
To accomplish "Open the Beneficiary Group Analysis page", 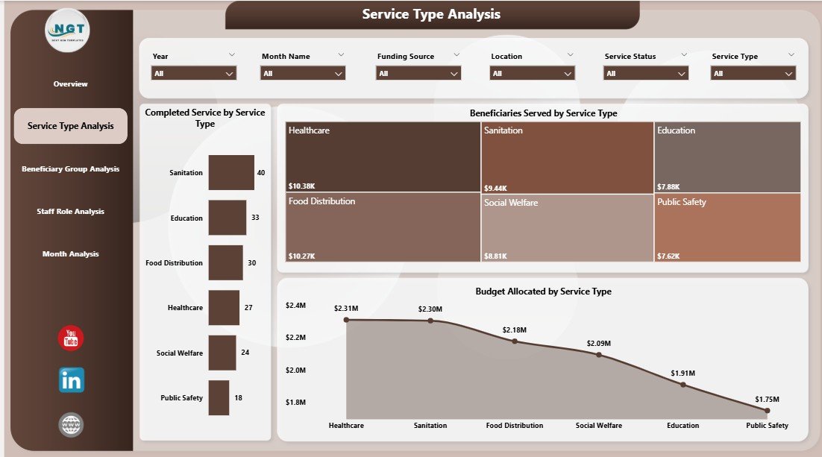I will tap(70, 168).
